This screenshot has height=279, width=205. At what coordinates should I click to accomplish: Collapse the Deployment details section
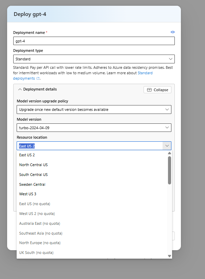(x=20, y=89)
